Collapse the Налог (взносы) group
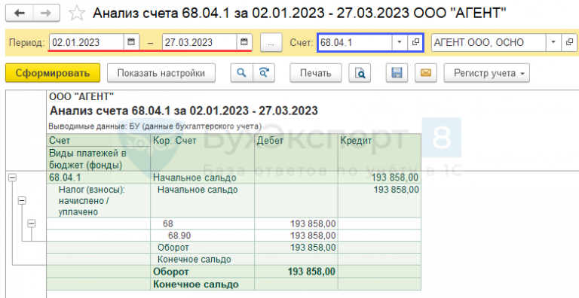The width and height of the screenshot is (579, 298). (22, 201)
